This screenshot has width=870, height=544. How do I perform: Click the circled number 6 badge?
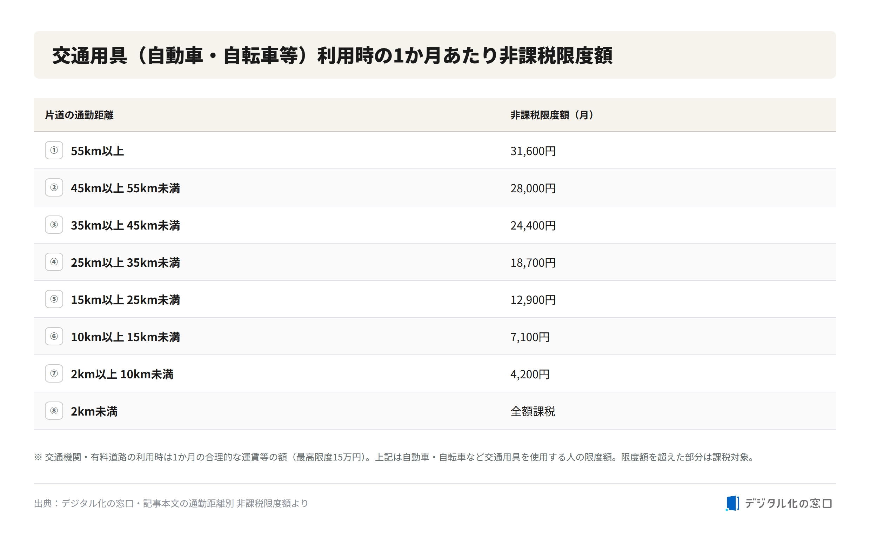tap(54, 336)
